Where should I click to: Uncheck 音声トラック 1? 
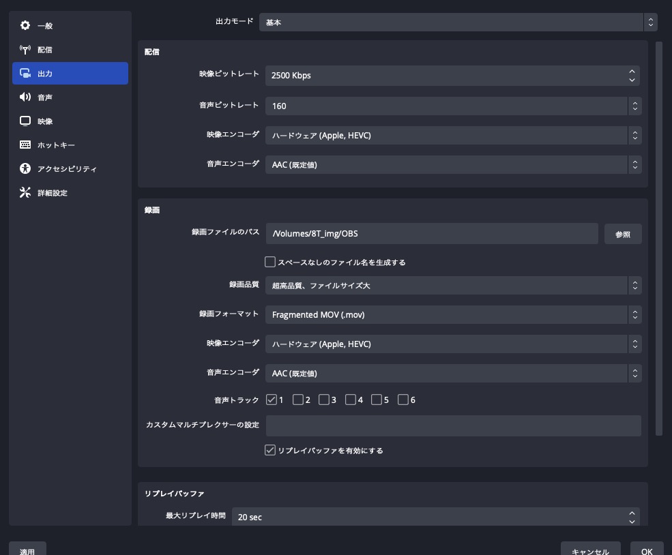click(272, 400)
